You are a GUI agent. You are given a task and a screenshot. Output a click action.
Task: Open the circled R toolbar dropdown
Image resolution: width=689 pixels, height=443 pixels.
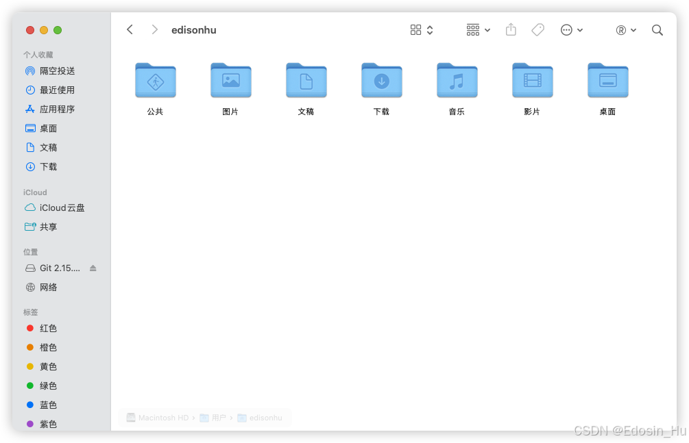coord(626,30)
